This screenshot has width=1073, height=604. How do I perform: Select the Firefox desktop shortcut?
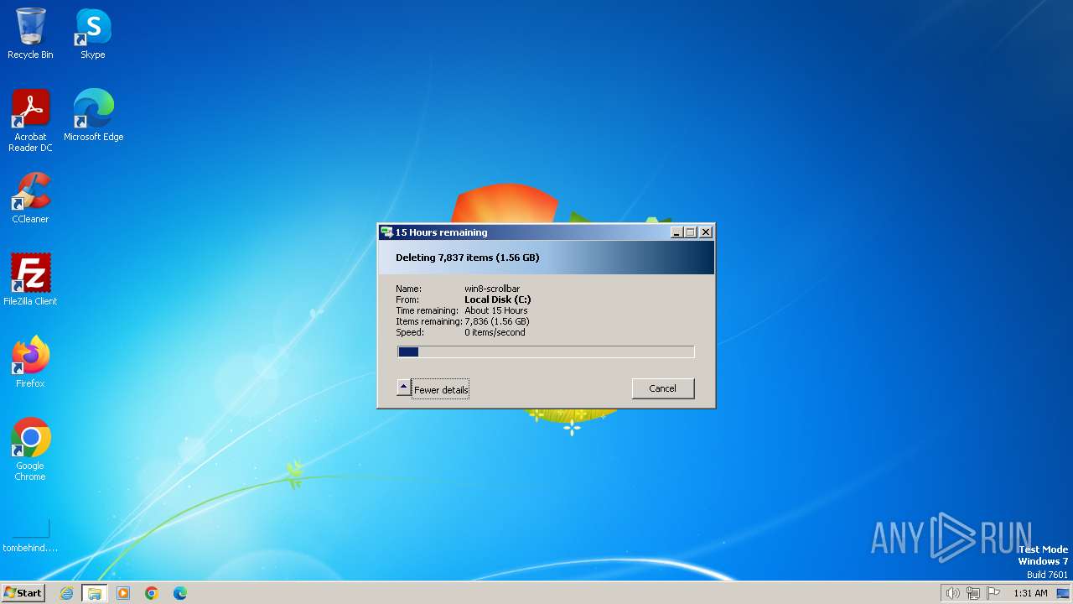pos(30,362)
